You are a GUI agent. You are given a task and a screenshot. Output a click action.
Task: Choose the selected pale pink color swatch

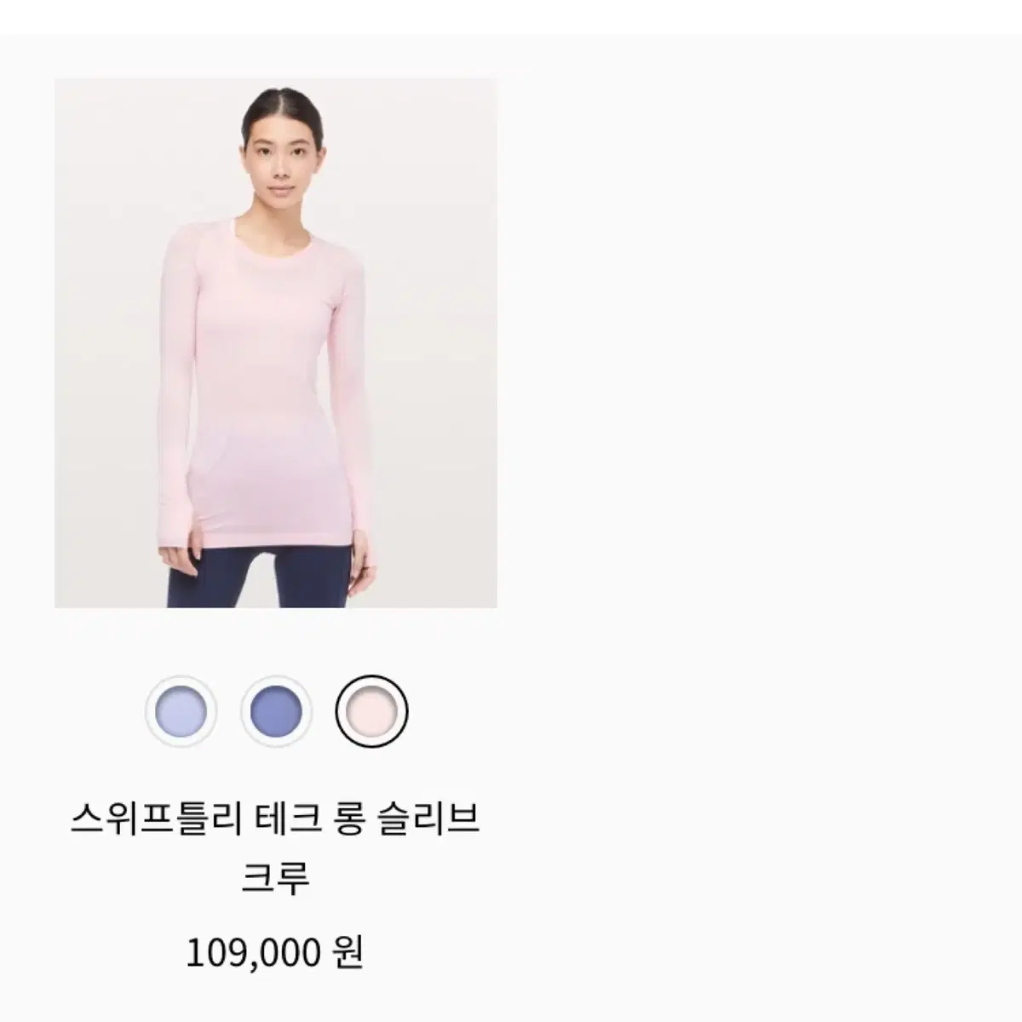371,710
